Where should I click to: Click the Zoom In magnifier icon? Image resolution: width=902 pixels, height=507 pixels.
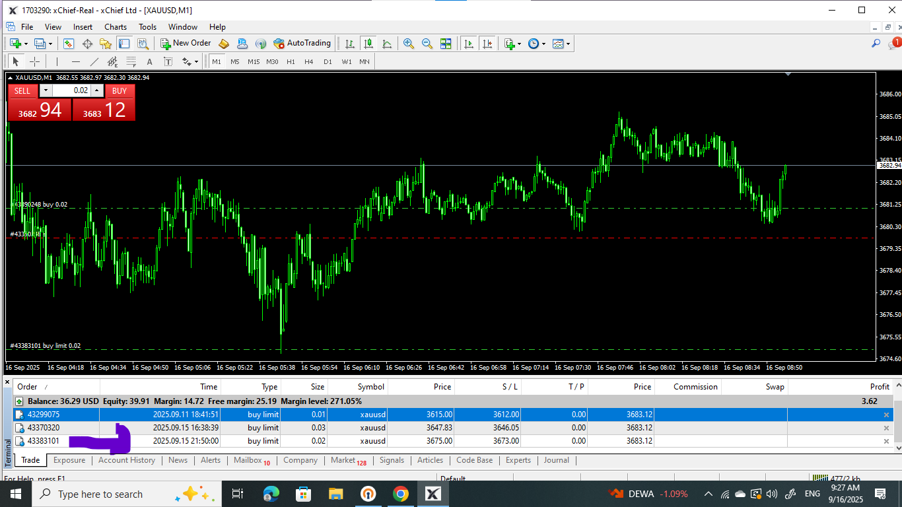[409, 44]
